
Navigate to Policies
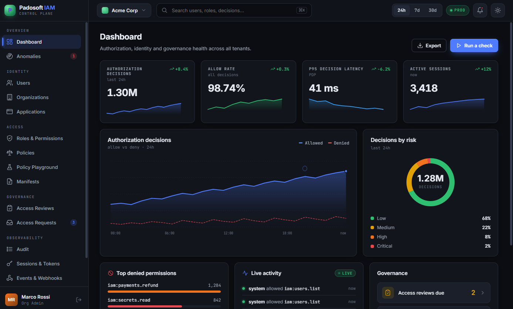coord(41,153)
